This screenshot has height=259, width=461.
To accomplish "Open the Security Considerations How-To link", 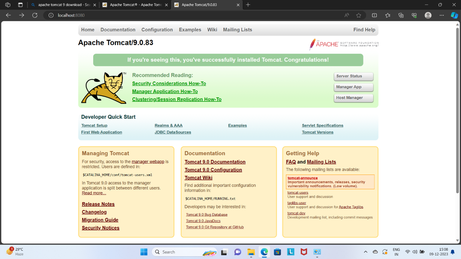I will click(x=169, y=83).
